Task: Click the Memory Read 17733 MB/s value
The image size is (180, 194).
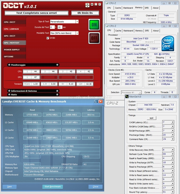Action: [32, 115]
